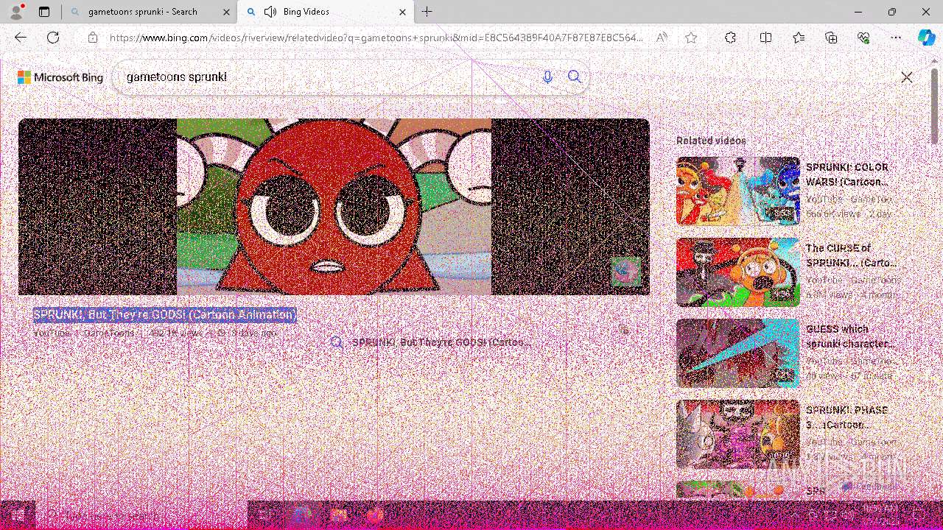Submit search with the magnifier icon
The image size is (943, 530).
click(575, 77)
